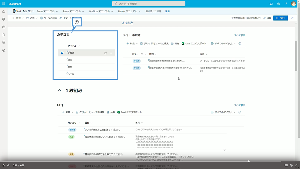Click グリッドビューでの編集 in the lower FAQ list
This screenshot has width=300, height=169.
point(90,112)
